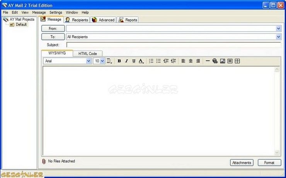Maximize the AY Mail window
The height and width of the screenshot is (178, 286).
273,5
